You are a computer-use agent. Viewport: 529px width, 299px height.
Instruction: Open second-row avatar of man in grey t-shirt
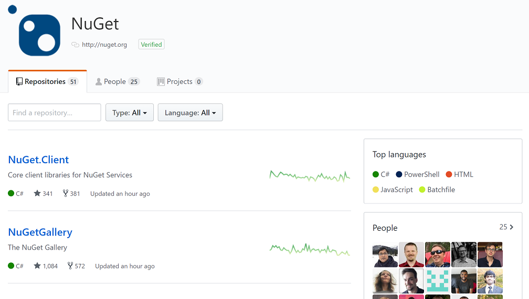tap(464, 281)
